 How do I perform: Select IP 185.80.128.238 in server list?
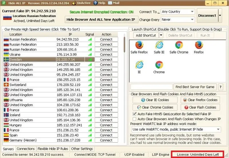[x=68, y=100]
